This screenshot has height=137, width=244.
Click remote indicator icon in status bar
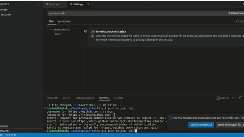coord(1,135)
